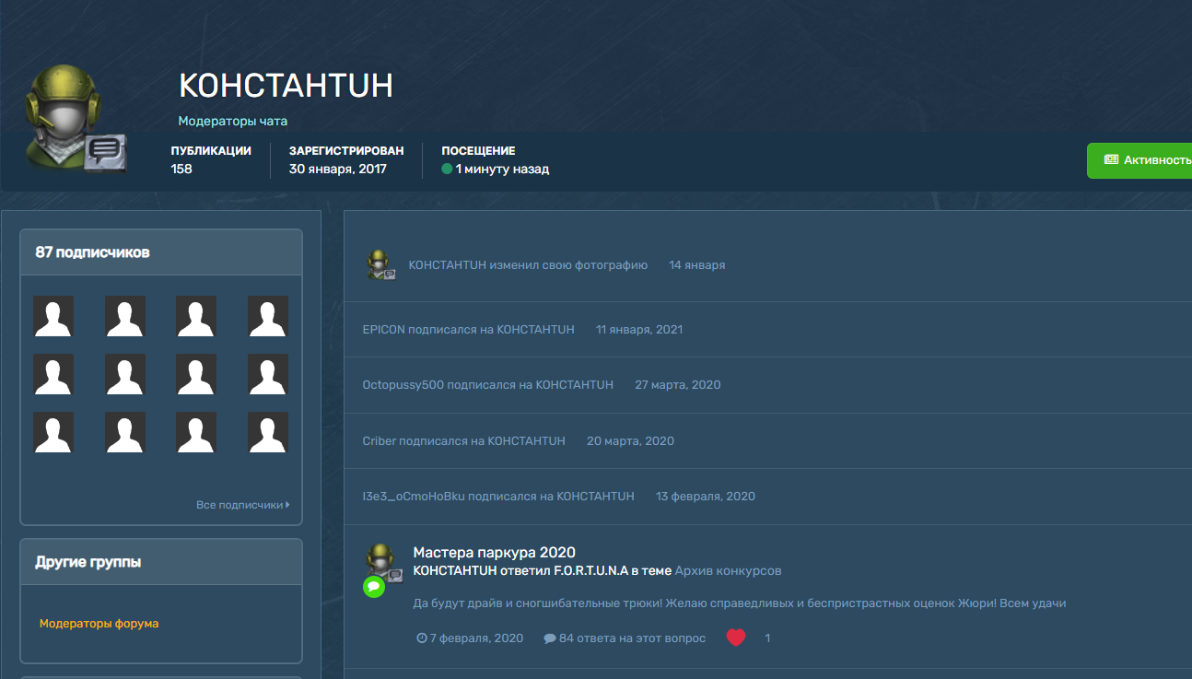Image resolution: width=1192 pixels, height=679 pixels.
Task: Open Octopussy500 subscription activity entry
Action: click(x=487, y=385)
